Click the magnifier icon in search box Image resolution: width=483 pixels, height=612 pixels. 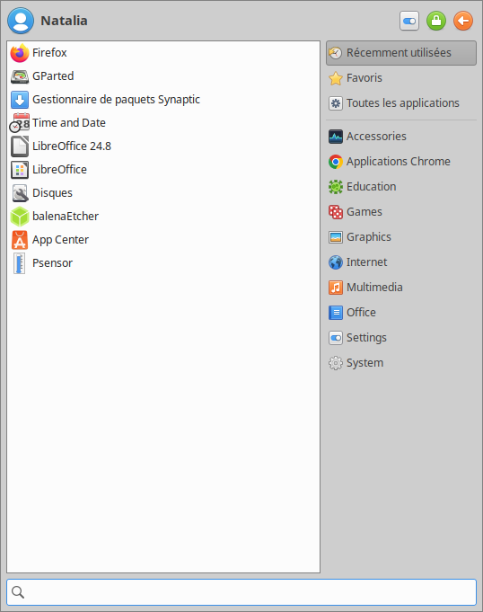18,592
